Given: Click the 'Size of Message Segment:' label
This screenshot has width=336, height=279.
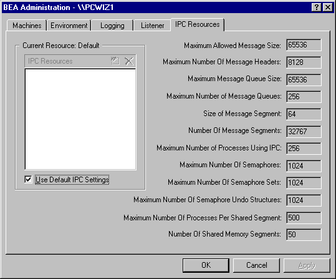Looking at the screenshot, I should (242, 114).
